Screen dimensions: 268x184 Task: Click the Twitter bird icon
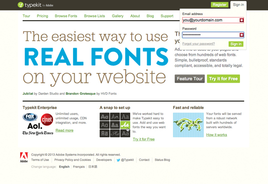pos(118,160)
